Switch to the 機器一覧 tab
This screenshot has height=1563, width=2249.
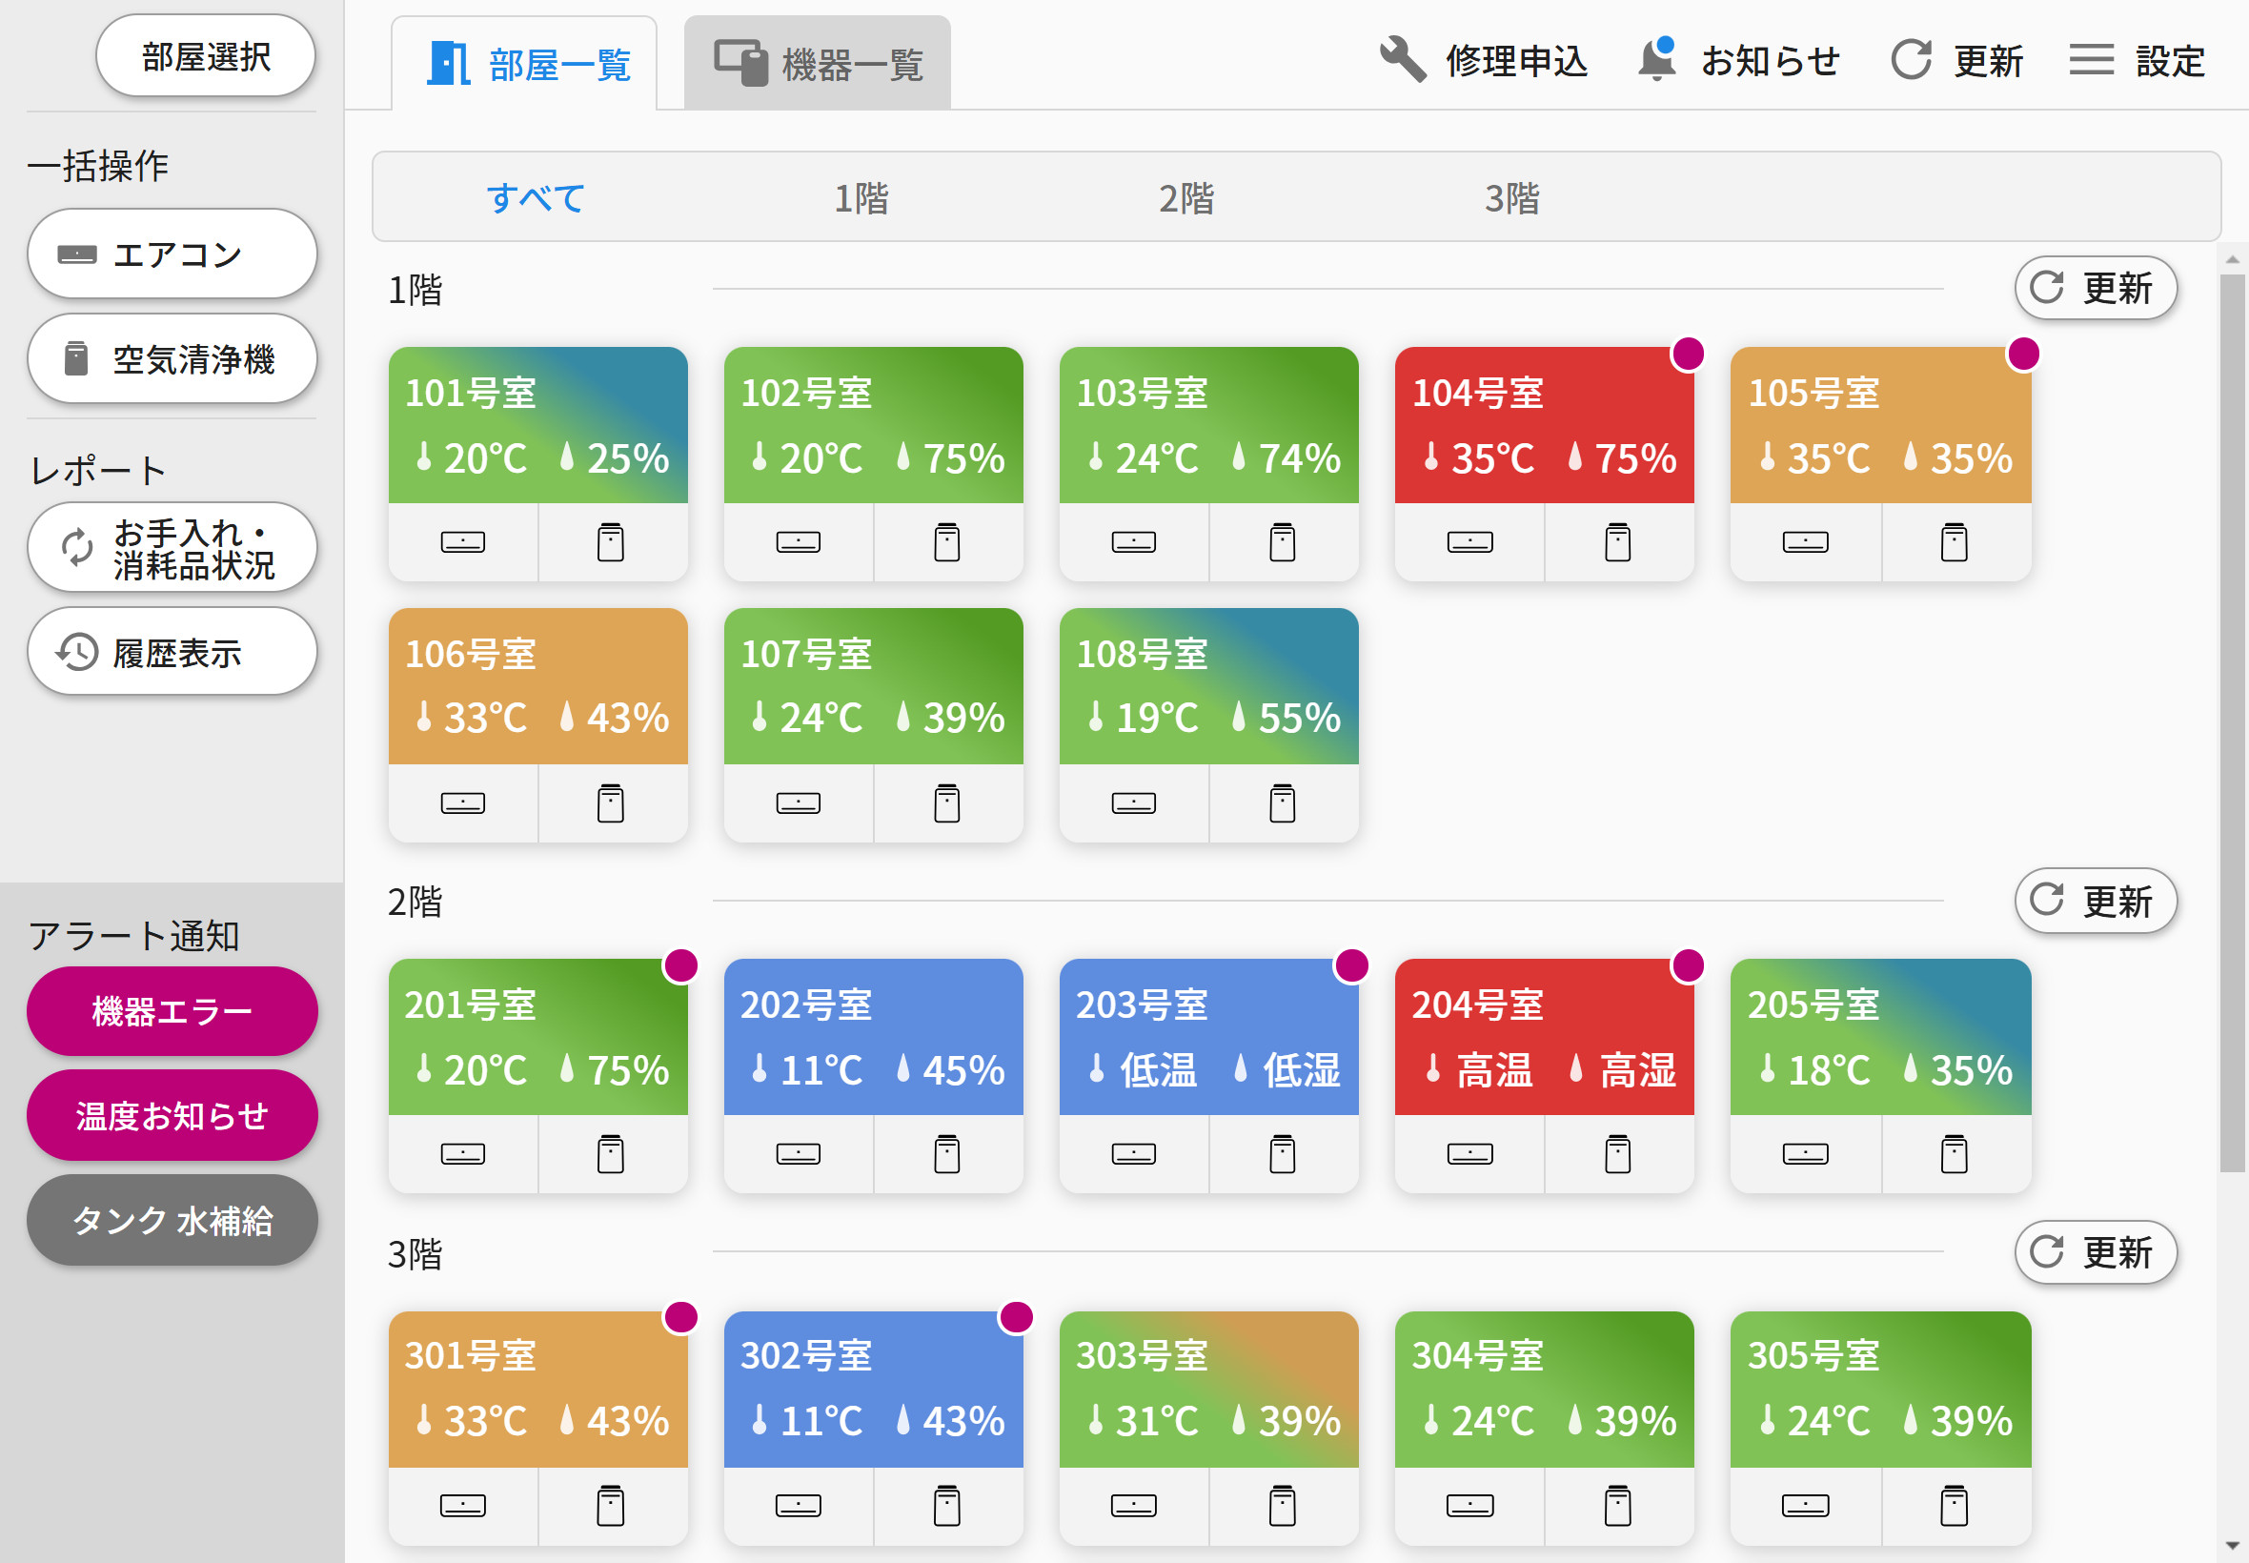[x=817, y=65]
